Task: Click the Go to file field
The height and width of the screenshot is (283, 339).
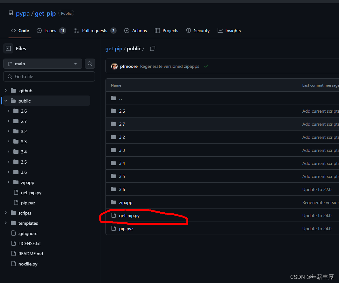Action: (49, 76)
